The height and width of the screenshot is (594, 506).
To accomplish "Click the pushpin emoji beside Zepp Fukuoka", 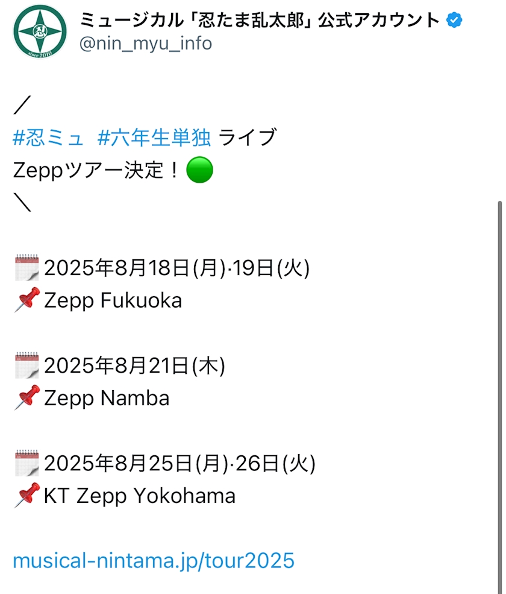I will pos(27,300).
